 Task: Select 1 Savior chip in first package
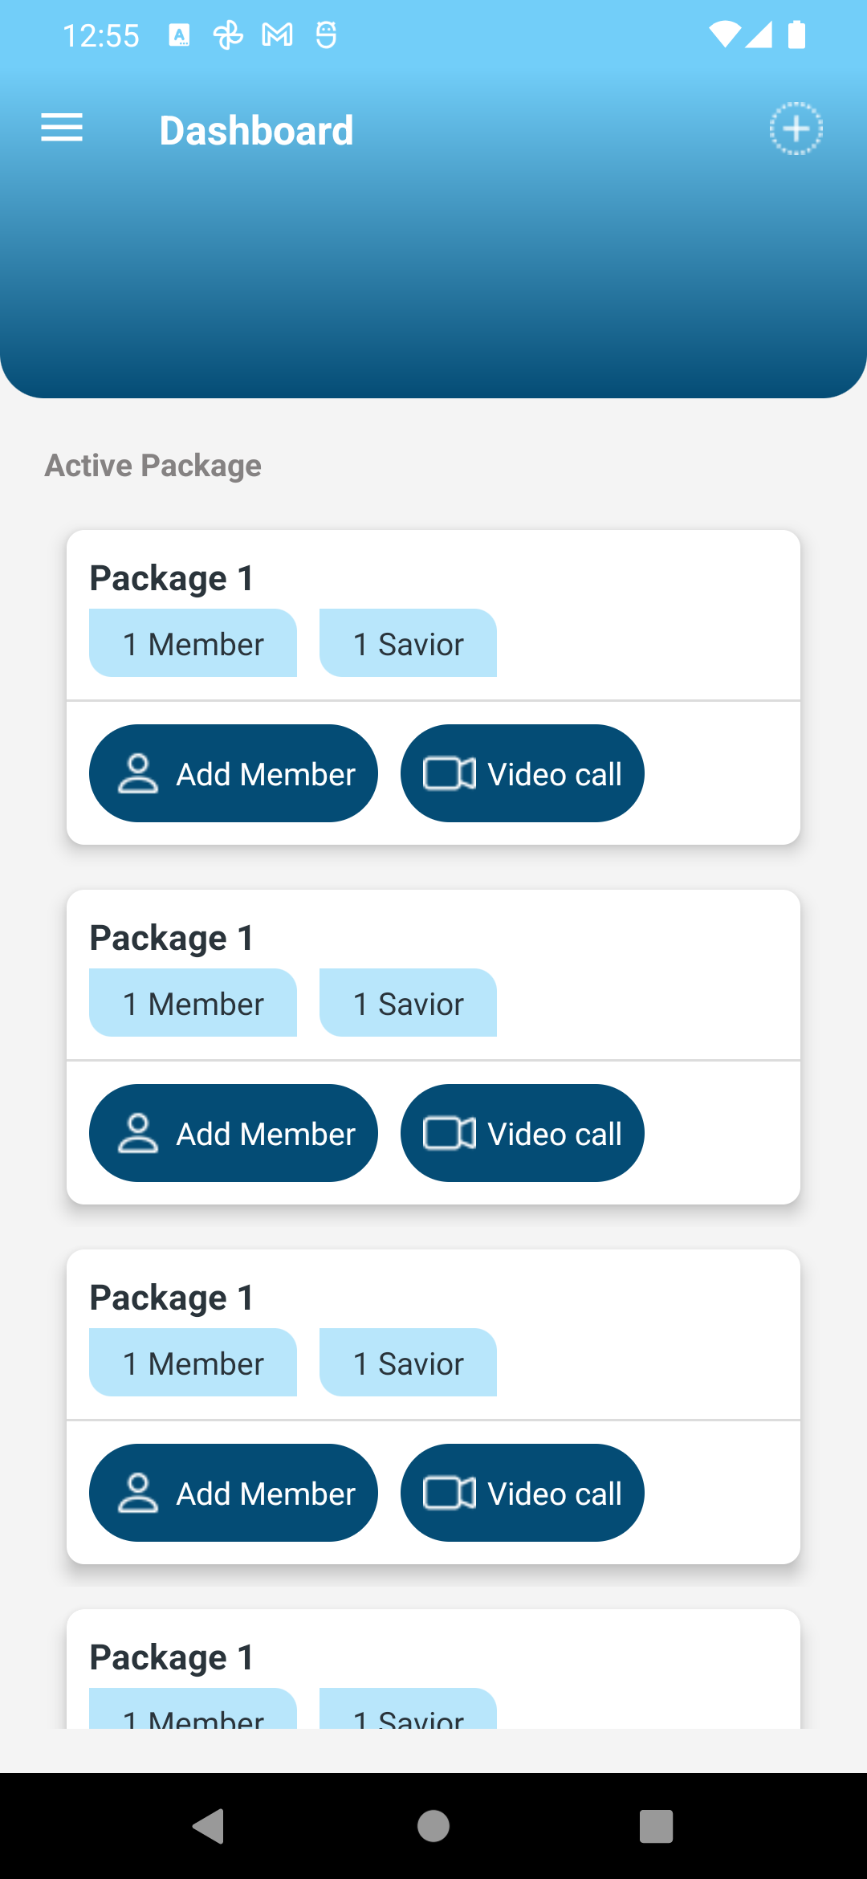click(408, 643)
